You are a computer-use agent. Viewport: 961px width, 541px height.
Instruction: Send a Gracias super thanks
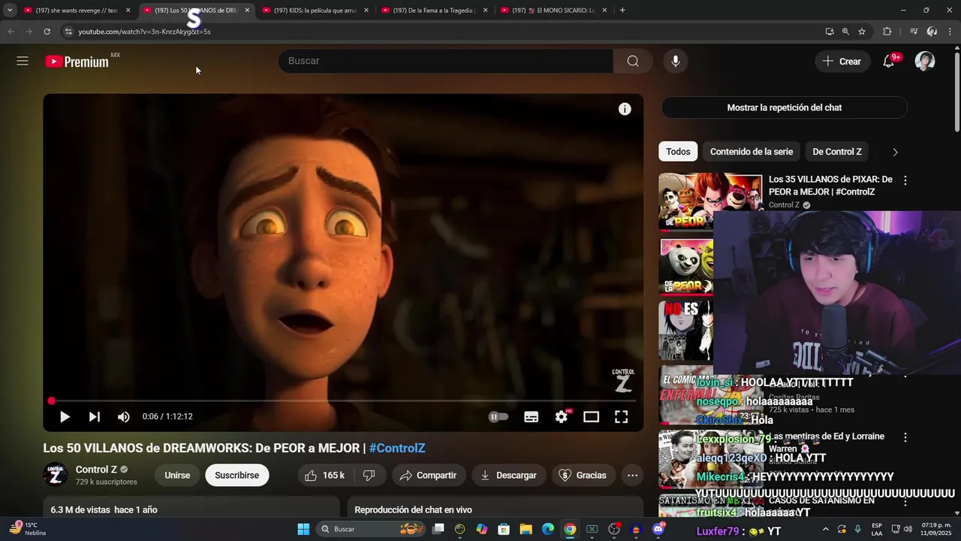click(x=583, y=475)
